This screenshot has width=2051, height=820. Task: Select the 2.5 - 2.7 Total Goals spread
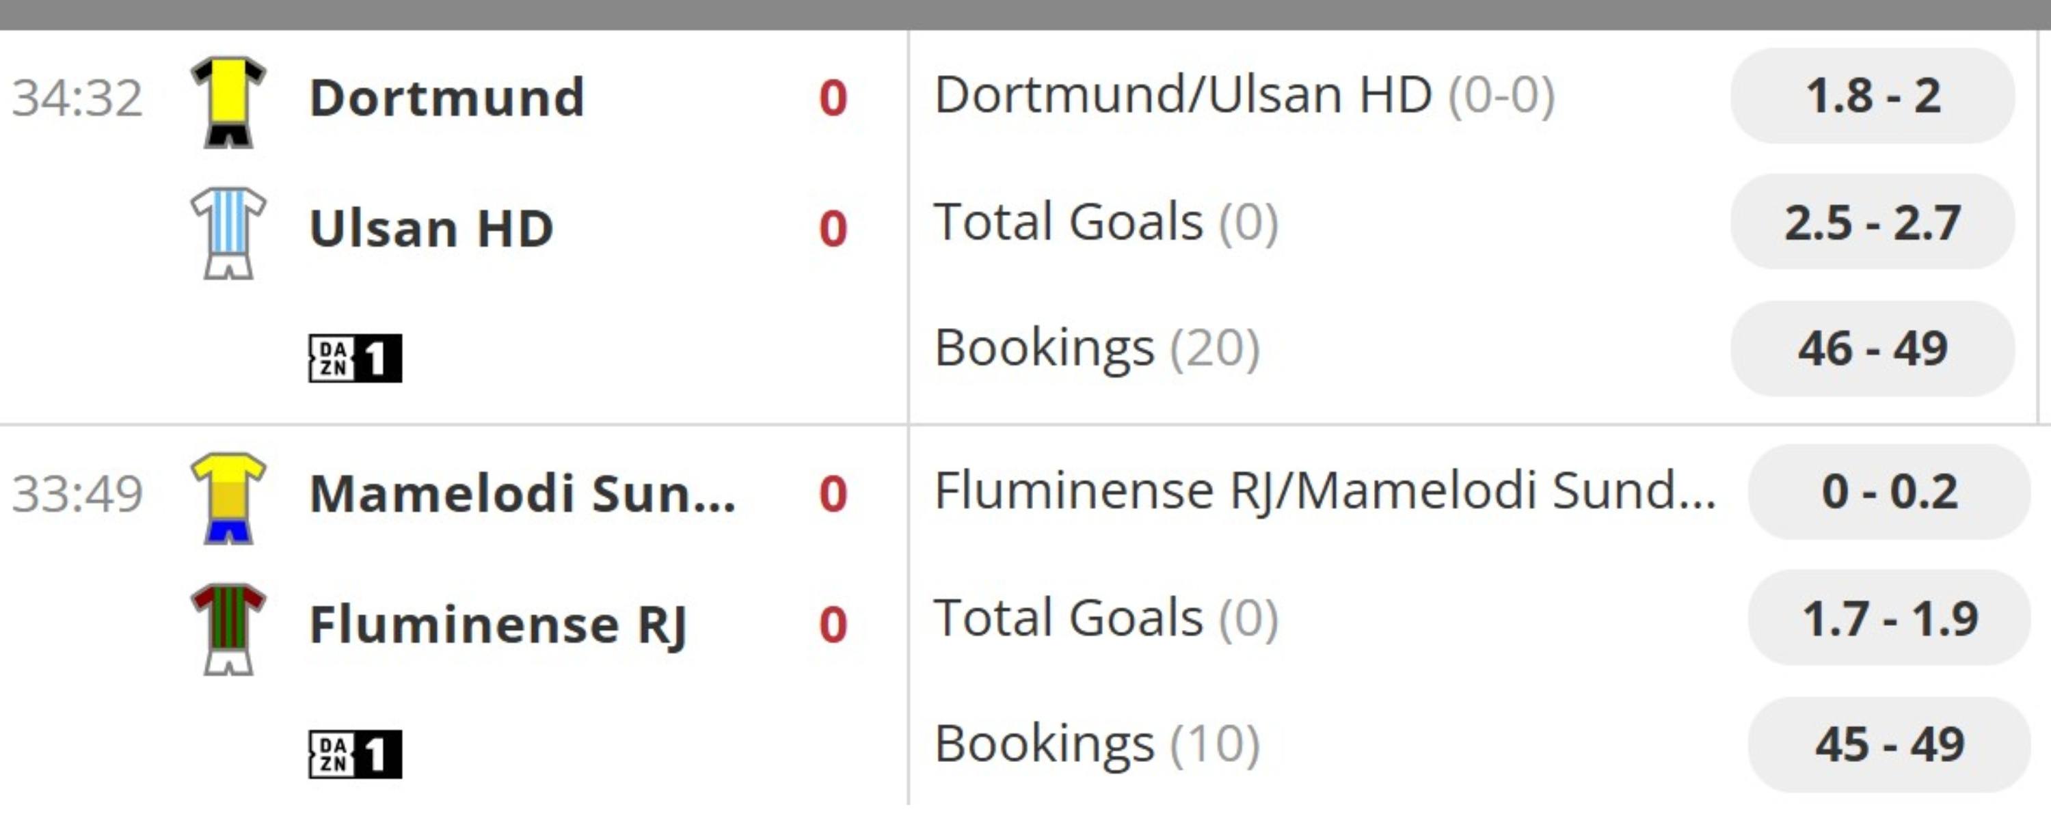pyautogui.click(x=1872, y=222)
